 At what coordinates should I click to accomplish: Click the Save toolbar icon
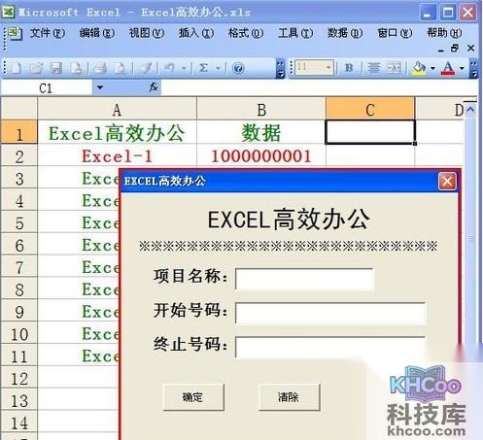pos(56,68)
